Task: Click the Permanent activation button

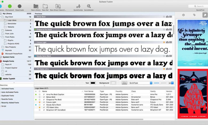Action: tap(10, 6)
